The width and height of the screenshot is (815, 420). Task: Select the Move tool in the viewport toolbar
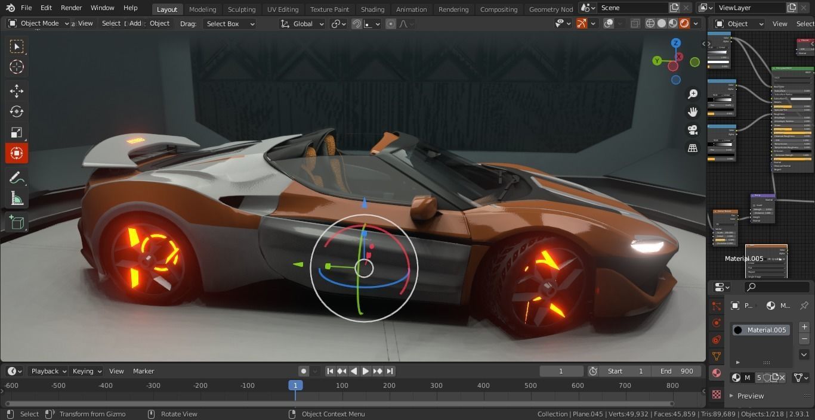(x=16, y=91)
